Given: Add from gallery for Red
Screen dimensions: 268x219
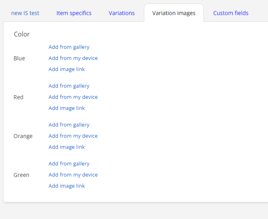Looking at the screenshot, I should pos(69,86).
